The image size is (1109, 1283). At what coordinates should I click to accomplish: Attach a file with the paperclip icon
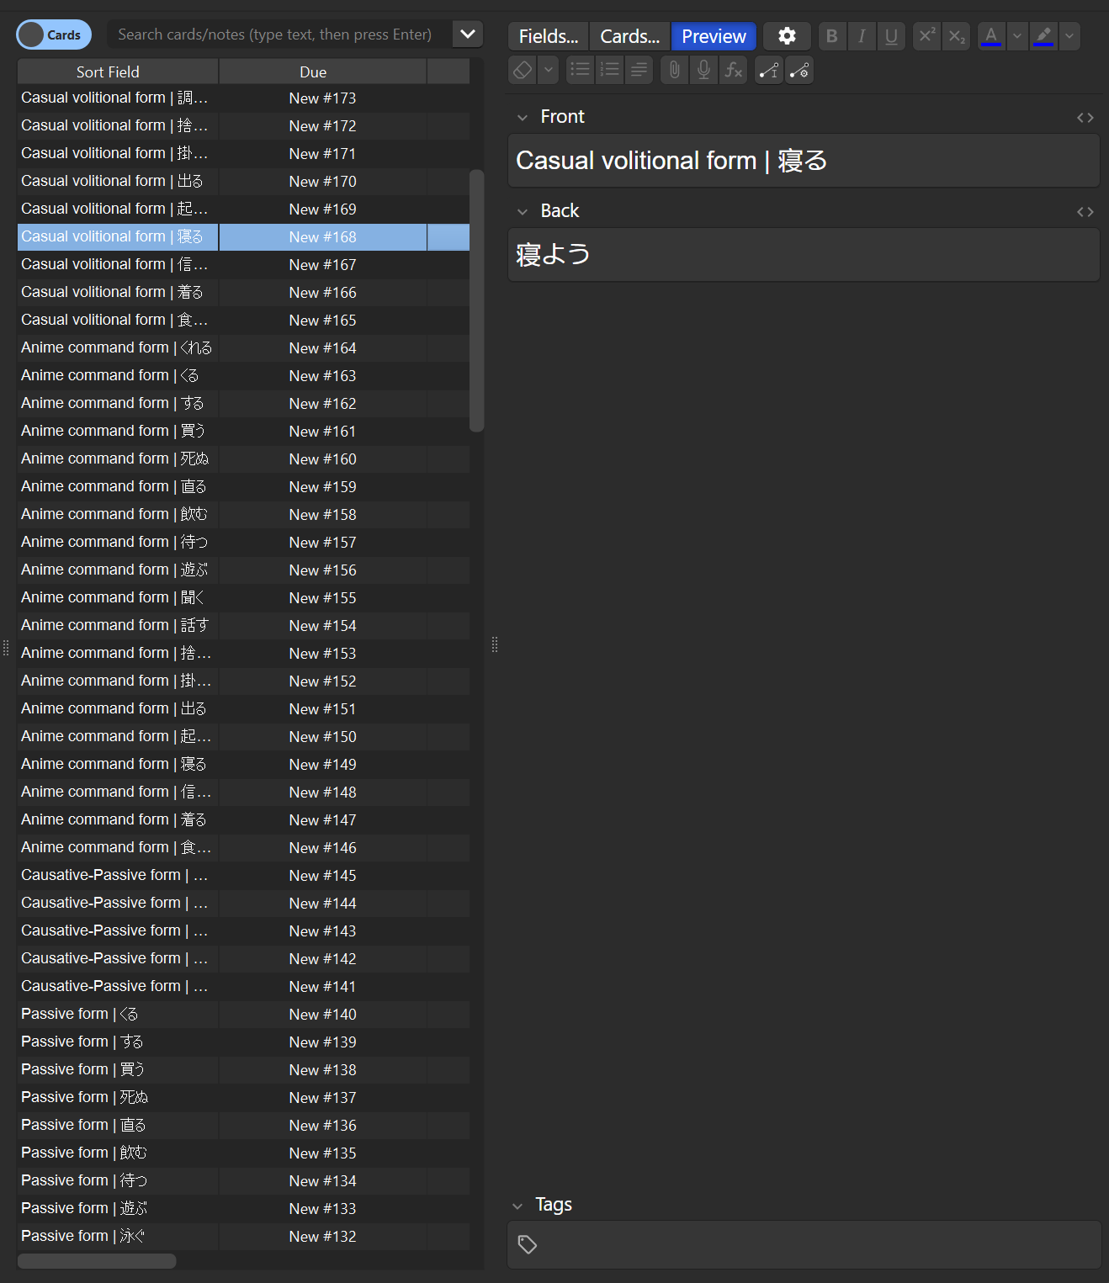pyautogui.click(x=675, y=70)
